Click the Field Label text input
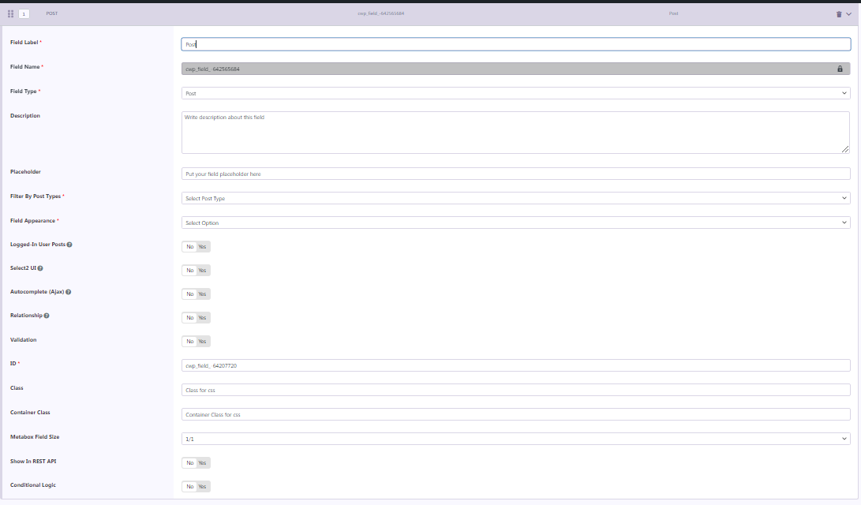 tap(515, 45)
